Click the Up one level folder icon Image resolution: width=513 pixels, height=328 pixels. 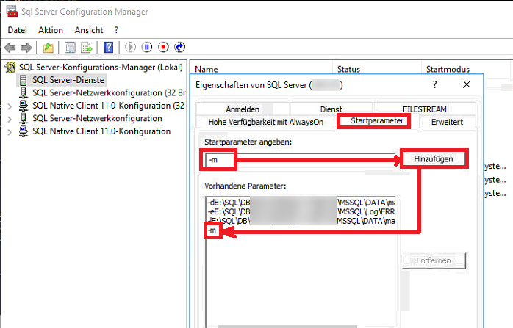click(x=48, y=48)
